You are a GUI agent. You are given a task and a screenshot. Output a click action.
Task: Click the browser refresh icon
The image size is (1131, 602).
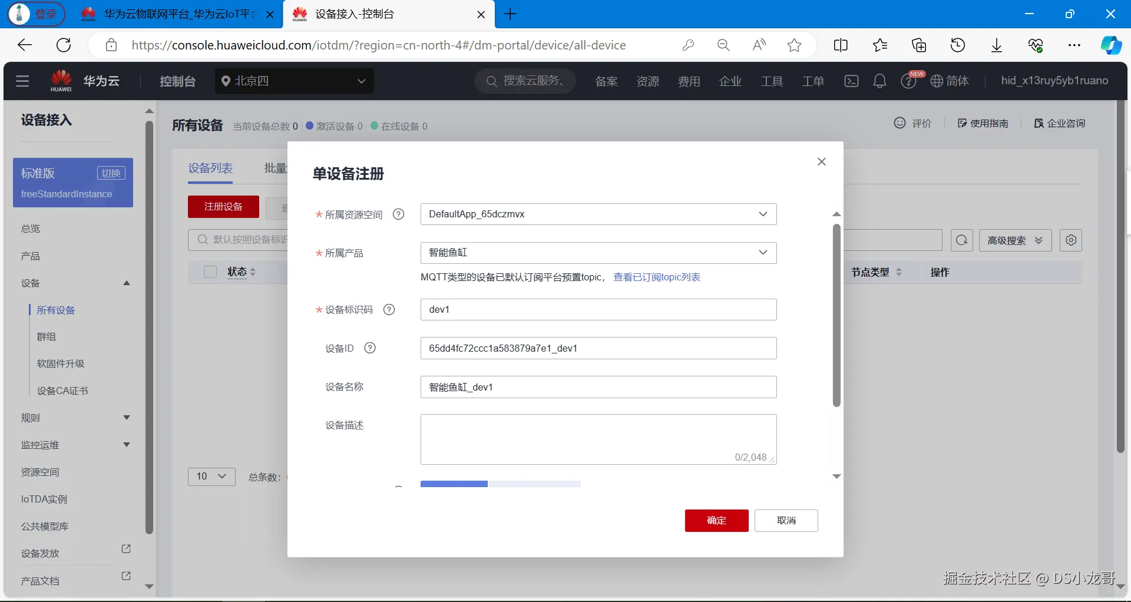[64, 45]
